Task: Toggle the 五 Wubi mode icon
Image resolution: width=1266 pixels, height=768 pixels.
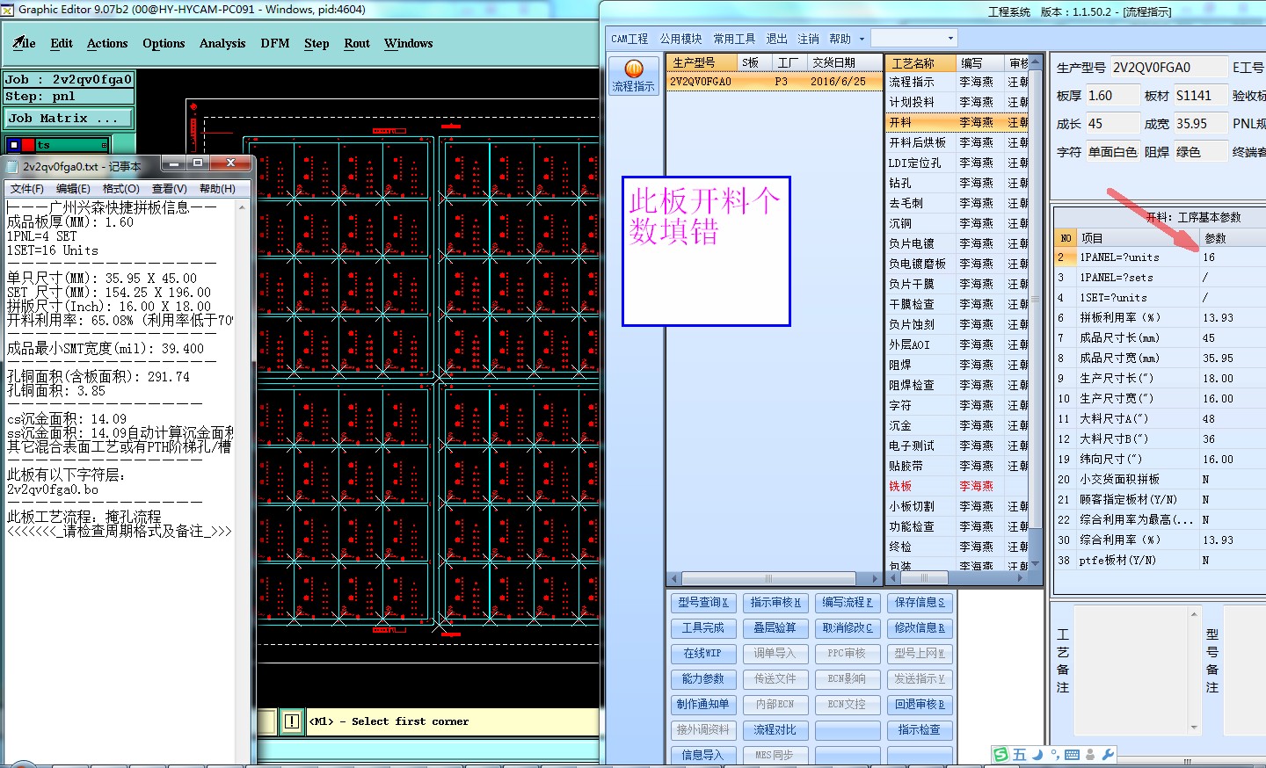Action: [1020, 755]
